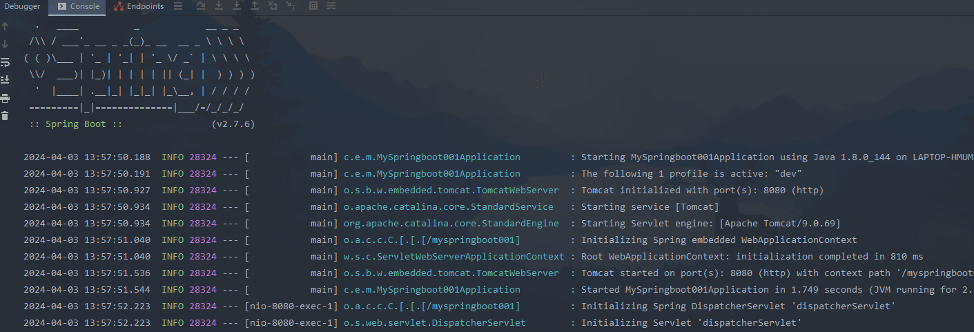Click the Up the Stack Trace arrow
Viewport: 974px width, 332px height.
tap(5, 26)
